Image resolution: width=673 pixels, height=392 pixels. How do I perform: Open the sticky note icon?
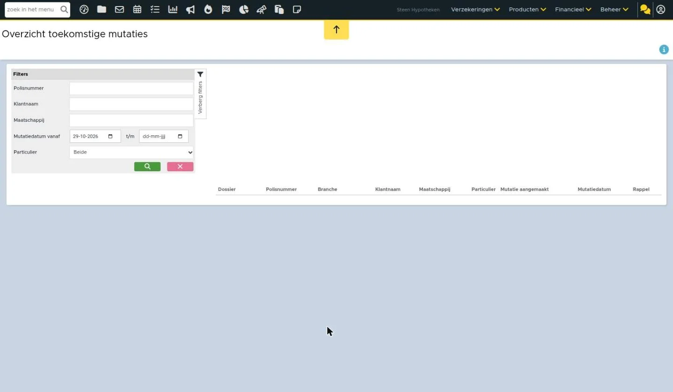point(297,9)
